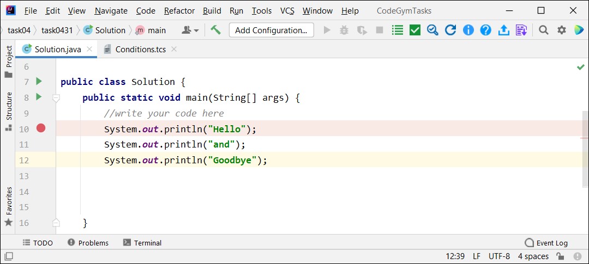Open the VCS menu
Screen dimensions: 589x264
[x=287, y=11]
